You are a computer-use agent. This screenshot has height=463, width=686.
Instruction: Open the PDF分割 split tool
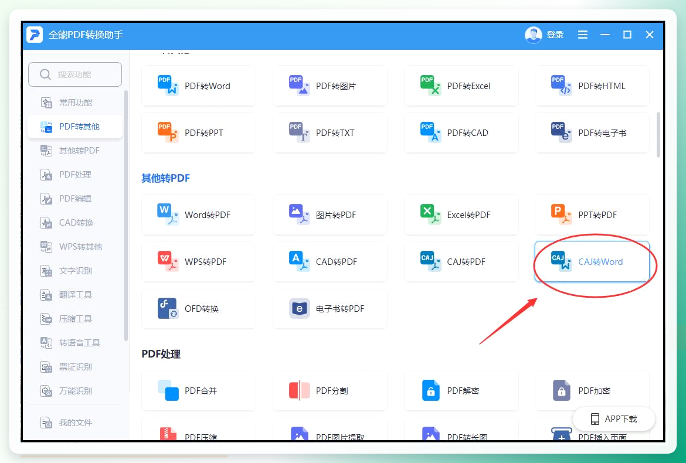330,391
